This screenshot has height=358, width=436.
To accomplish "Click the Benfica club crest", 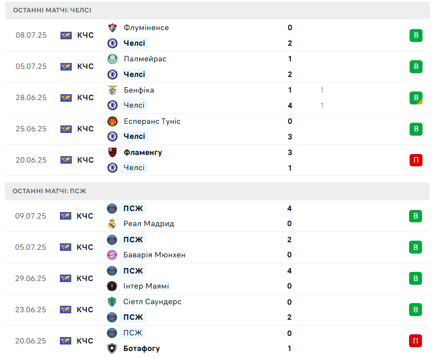I will [112, 90].
